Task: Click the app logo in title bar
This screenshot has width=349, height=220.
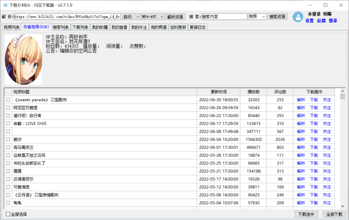Action: [5, 5]
